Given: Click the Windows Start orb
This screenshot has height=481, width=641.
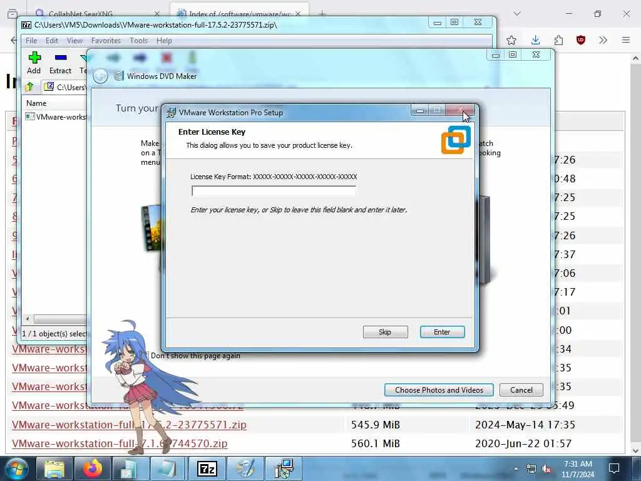Looking at the screenshot, I should pyautogui.click(x=16, y=468).
